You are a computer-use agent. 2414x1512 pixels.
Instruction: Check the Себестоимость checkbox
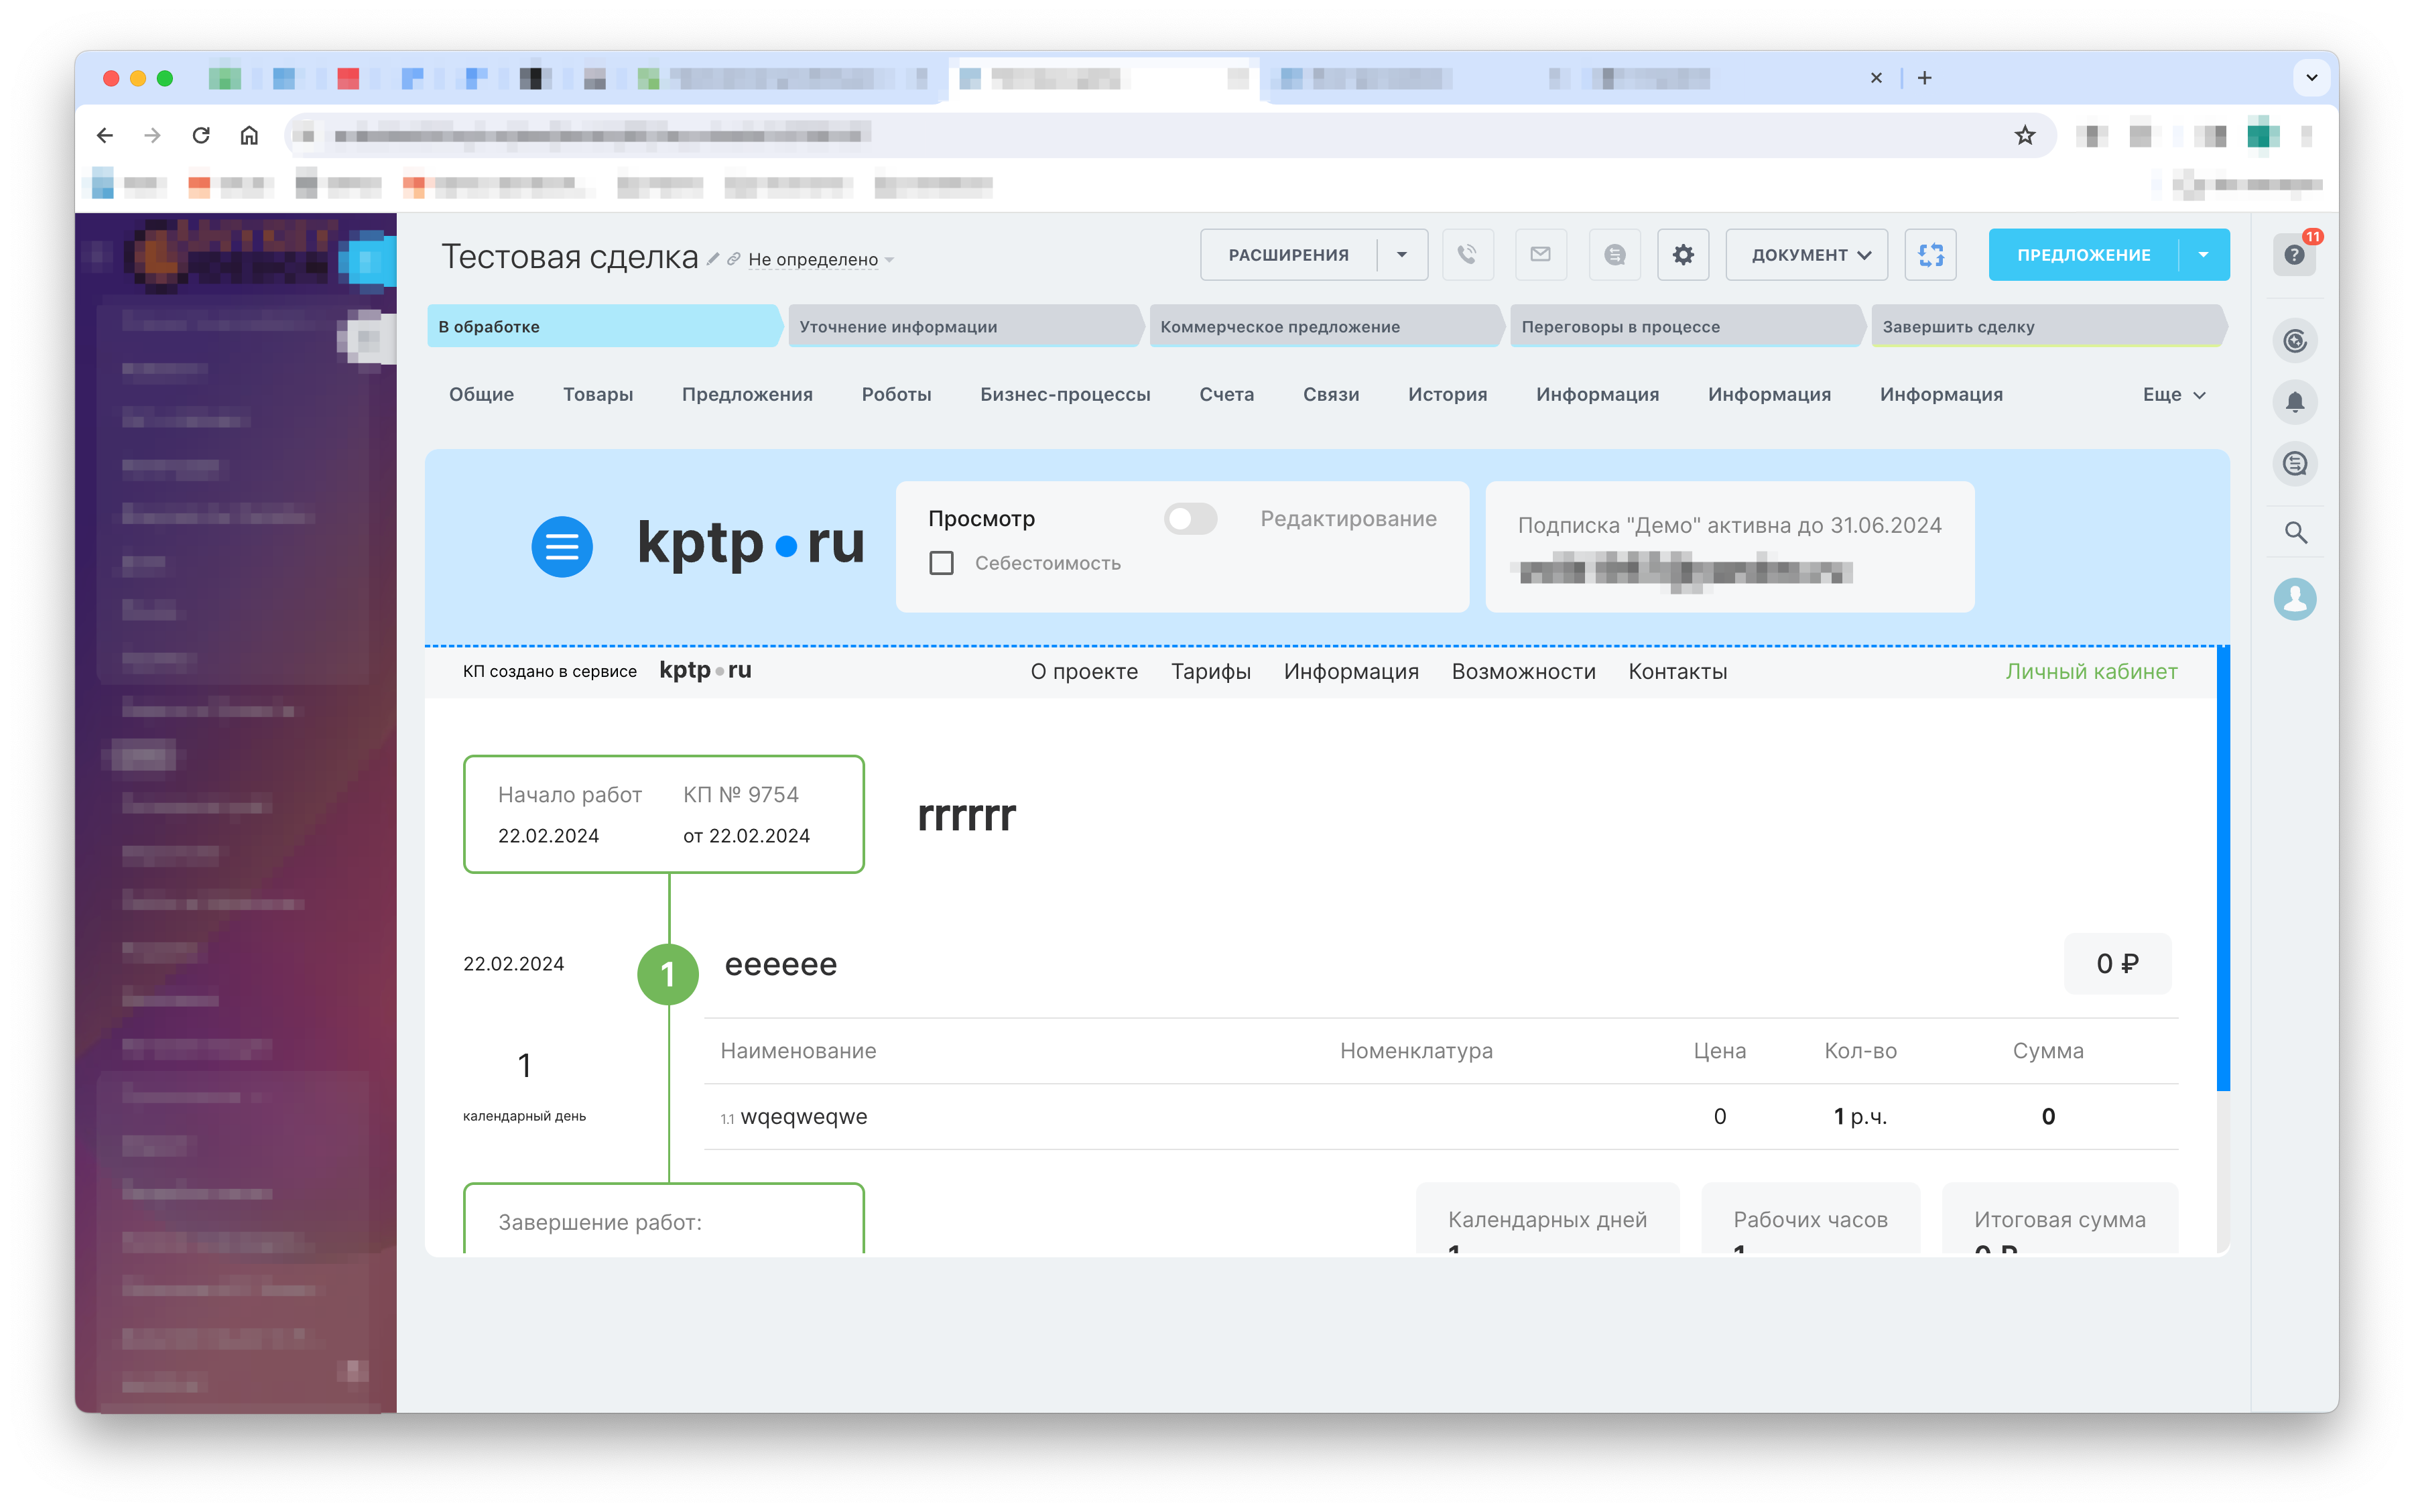pyautogui.click(x=941, y=563)
